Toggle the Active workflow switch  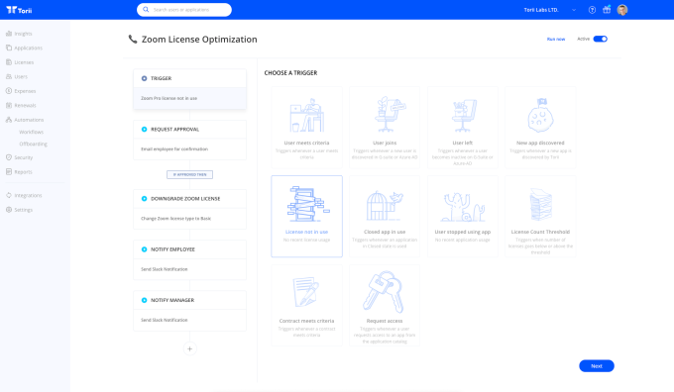click(x=600, y=39)
